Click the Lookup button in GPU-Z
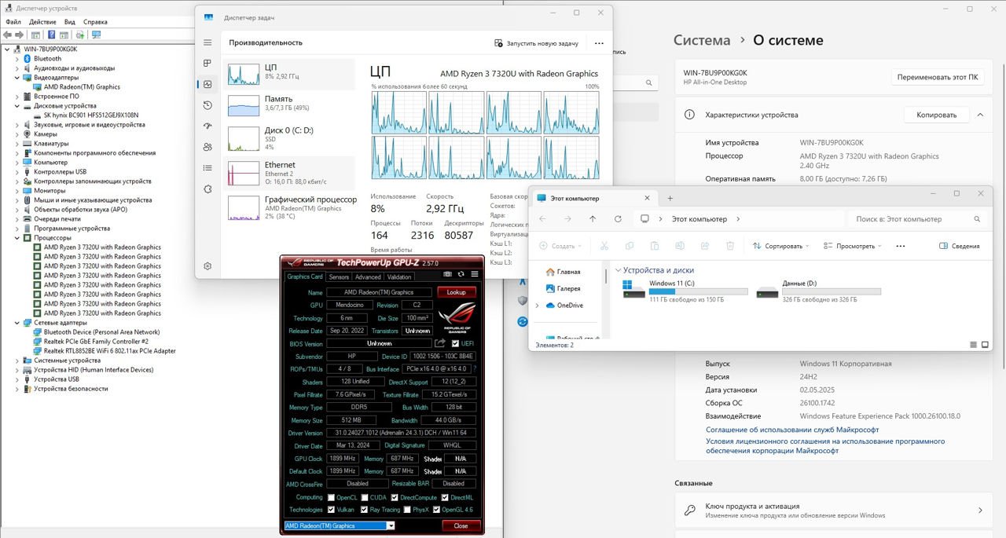This screenshot has height=538, width=1006. coord(456,292)
